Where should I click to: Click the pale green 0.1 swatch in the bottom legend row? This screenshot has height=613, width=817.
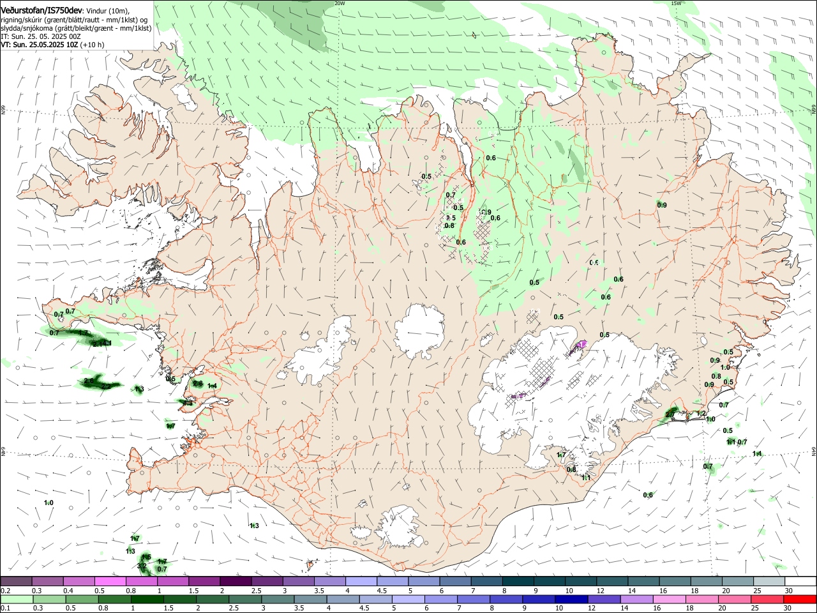tap(16, 599)
